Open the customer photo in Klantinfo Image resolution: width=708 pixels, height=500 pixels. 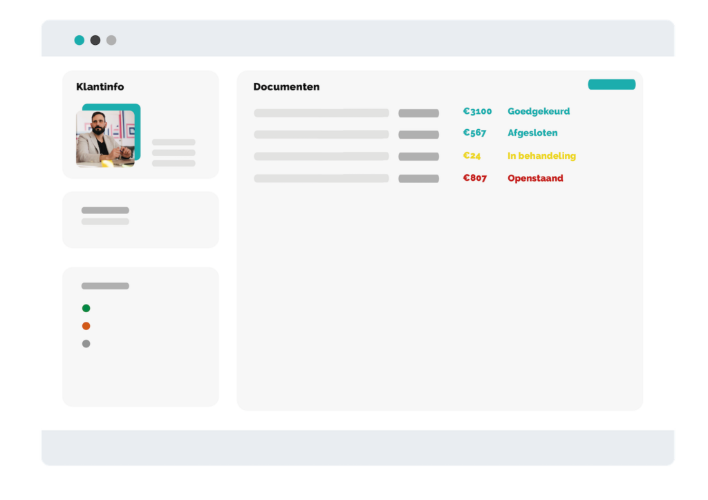[105, 139]
